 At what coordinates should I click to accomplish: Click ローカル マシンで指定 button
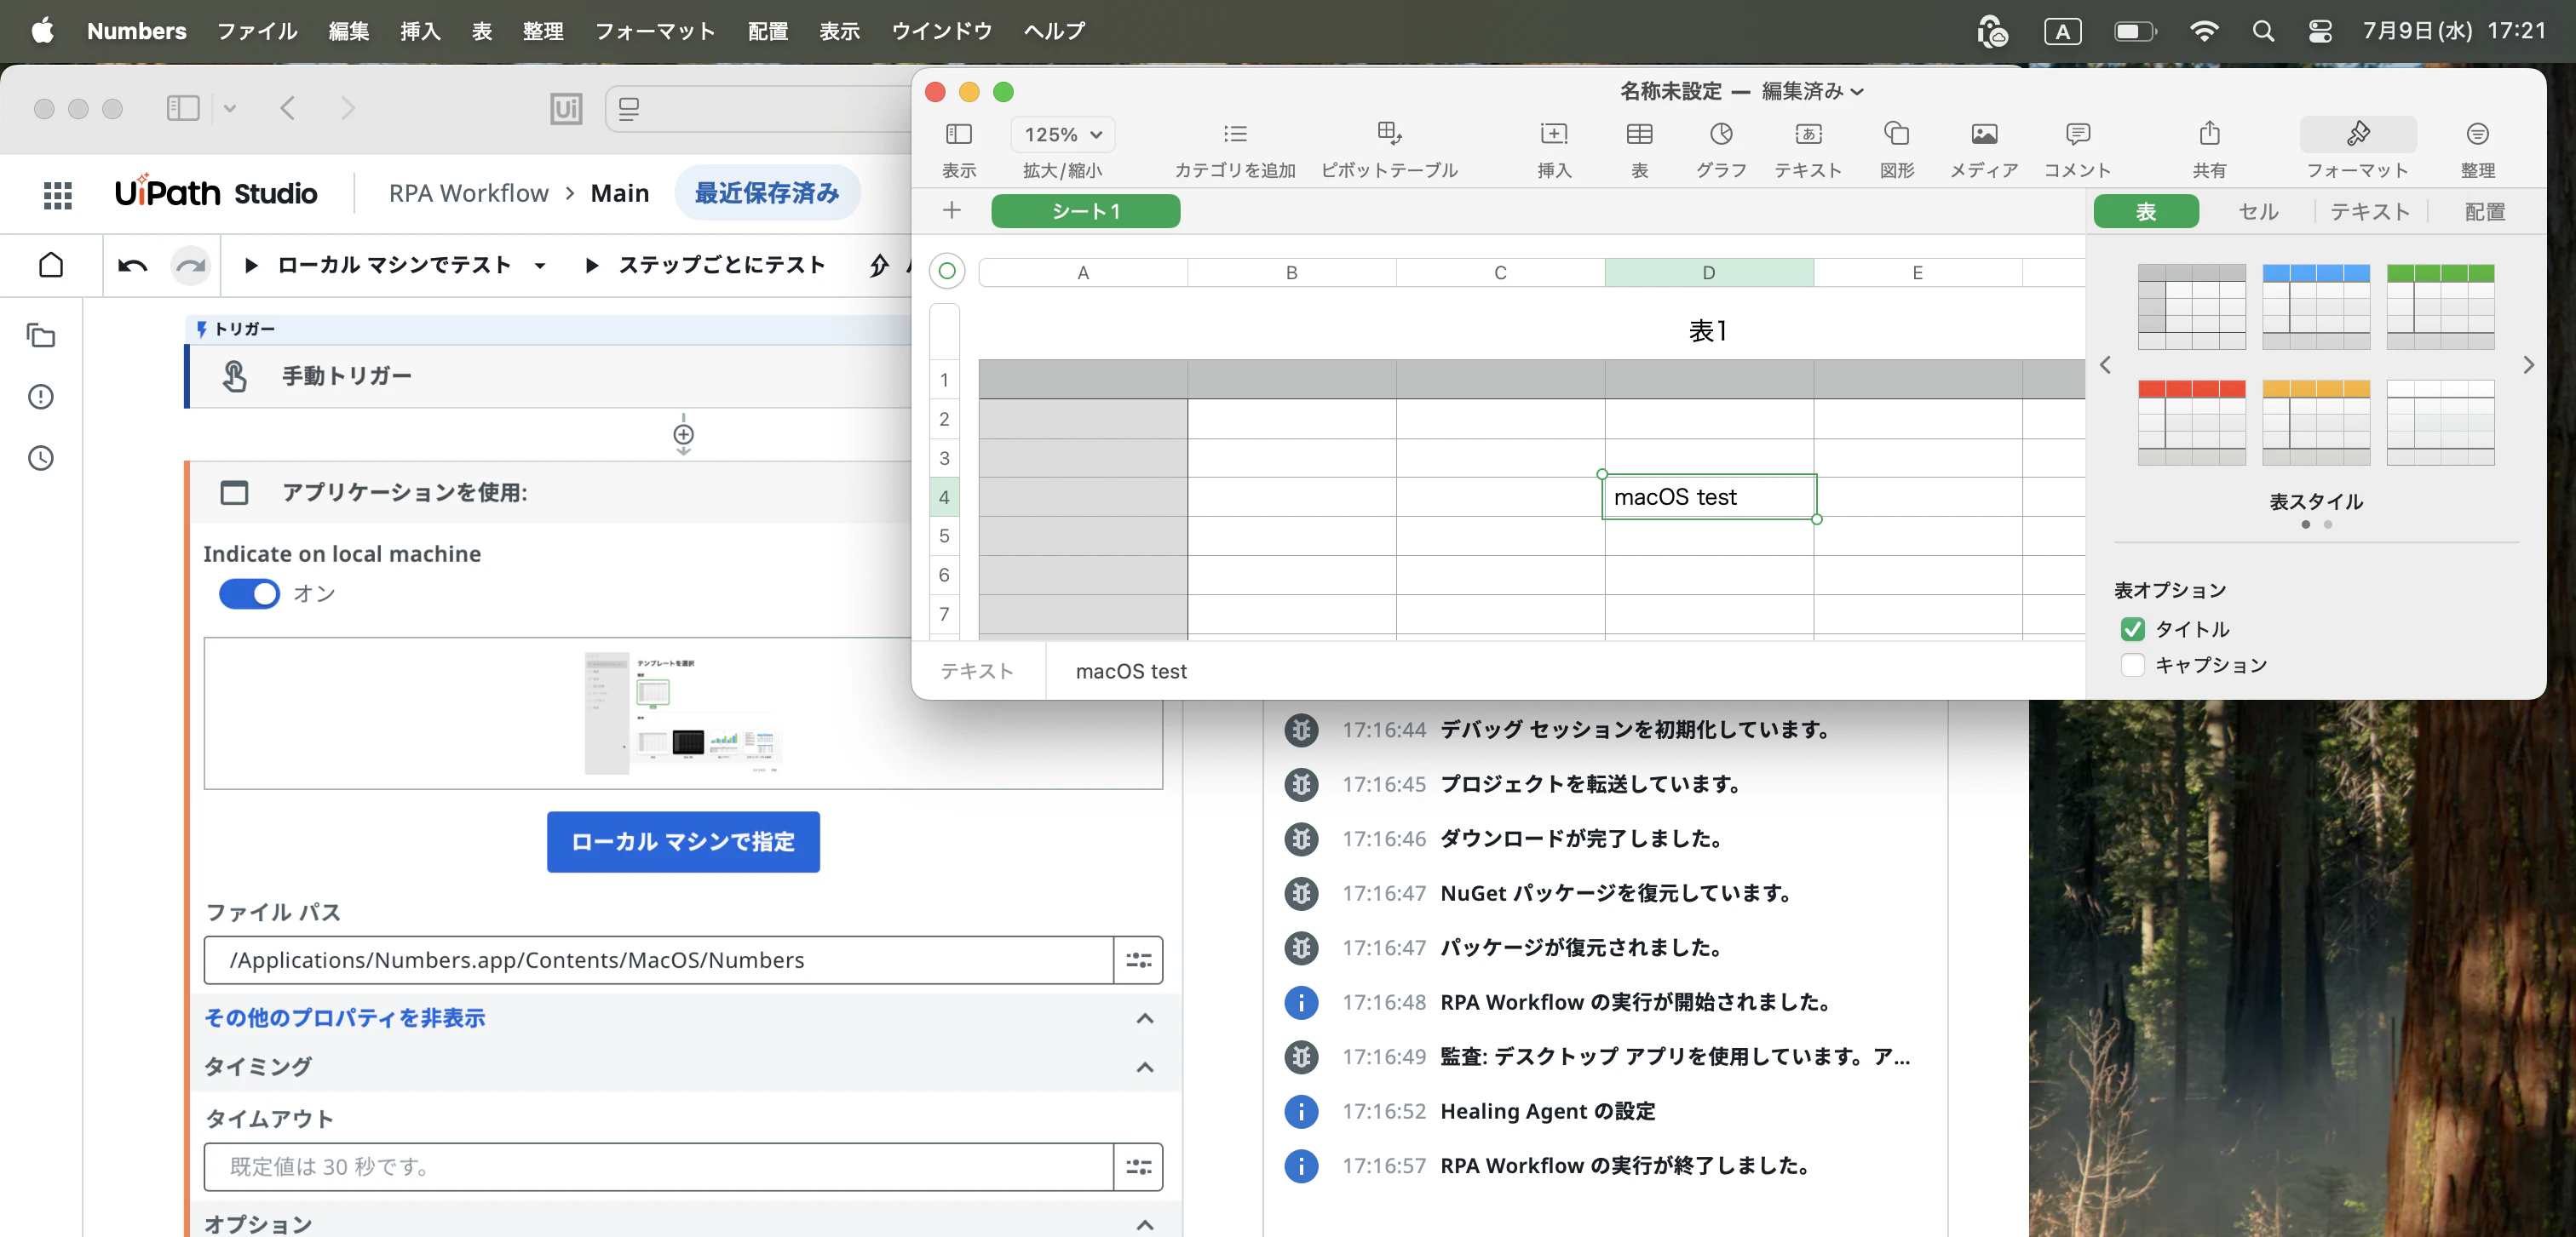(x=683, y=841)
